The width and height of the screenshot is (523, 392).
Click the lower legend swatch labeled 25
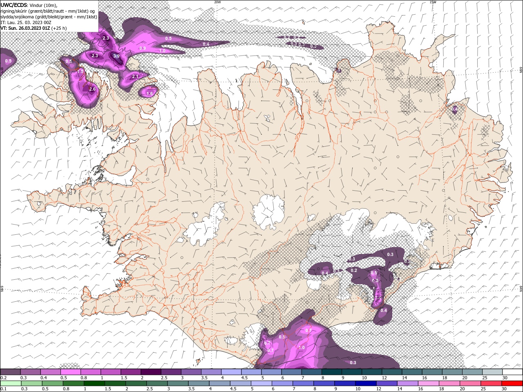coord(491,383)
